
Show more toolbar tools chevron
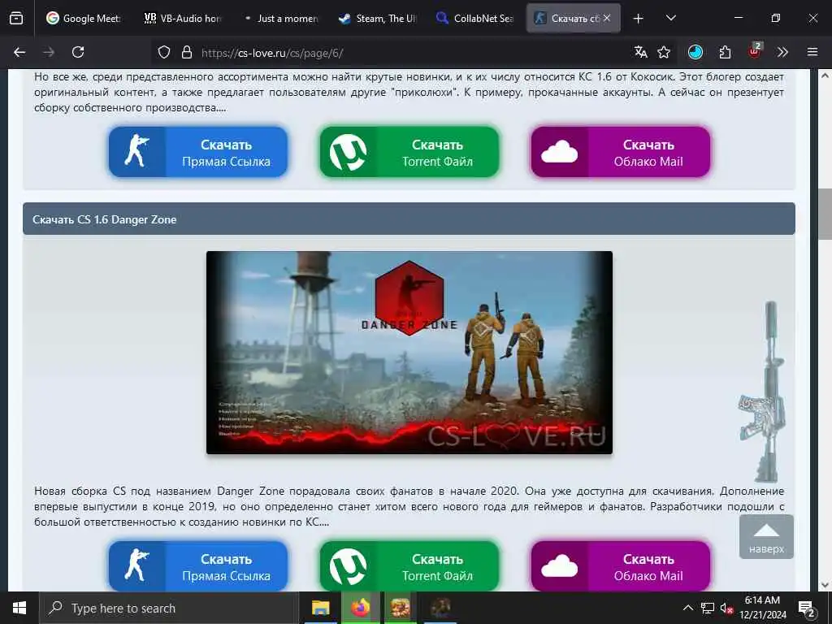pos(782,52)
